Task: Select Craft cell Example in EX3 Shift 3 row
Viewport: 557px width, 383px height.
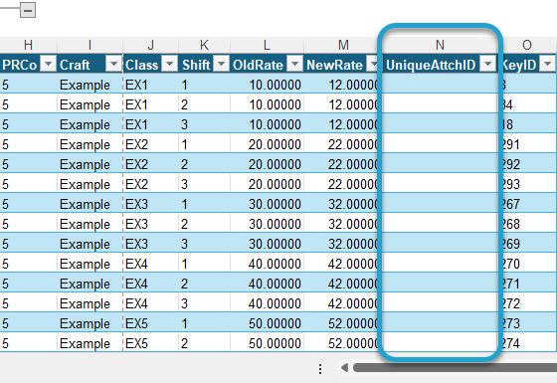Action: tap(90, 244)
